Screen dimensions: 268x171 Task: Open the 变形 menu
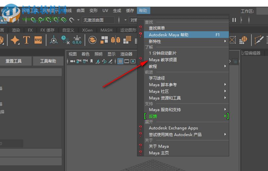click(94, 11)
